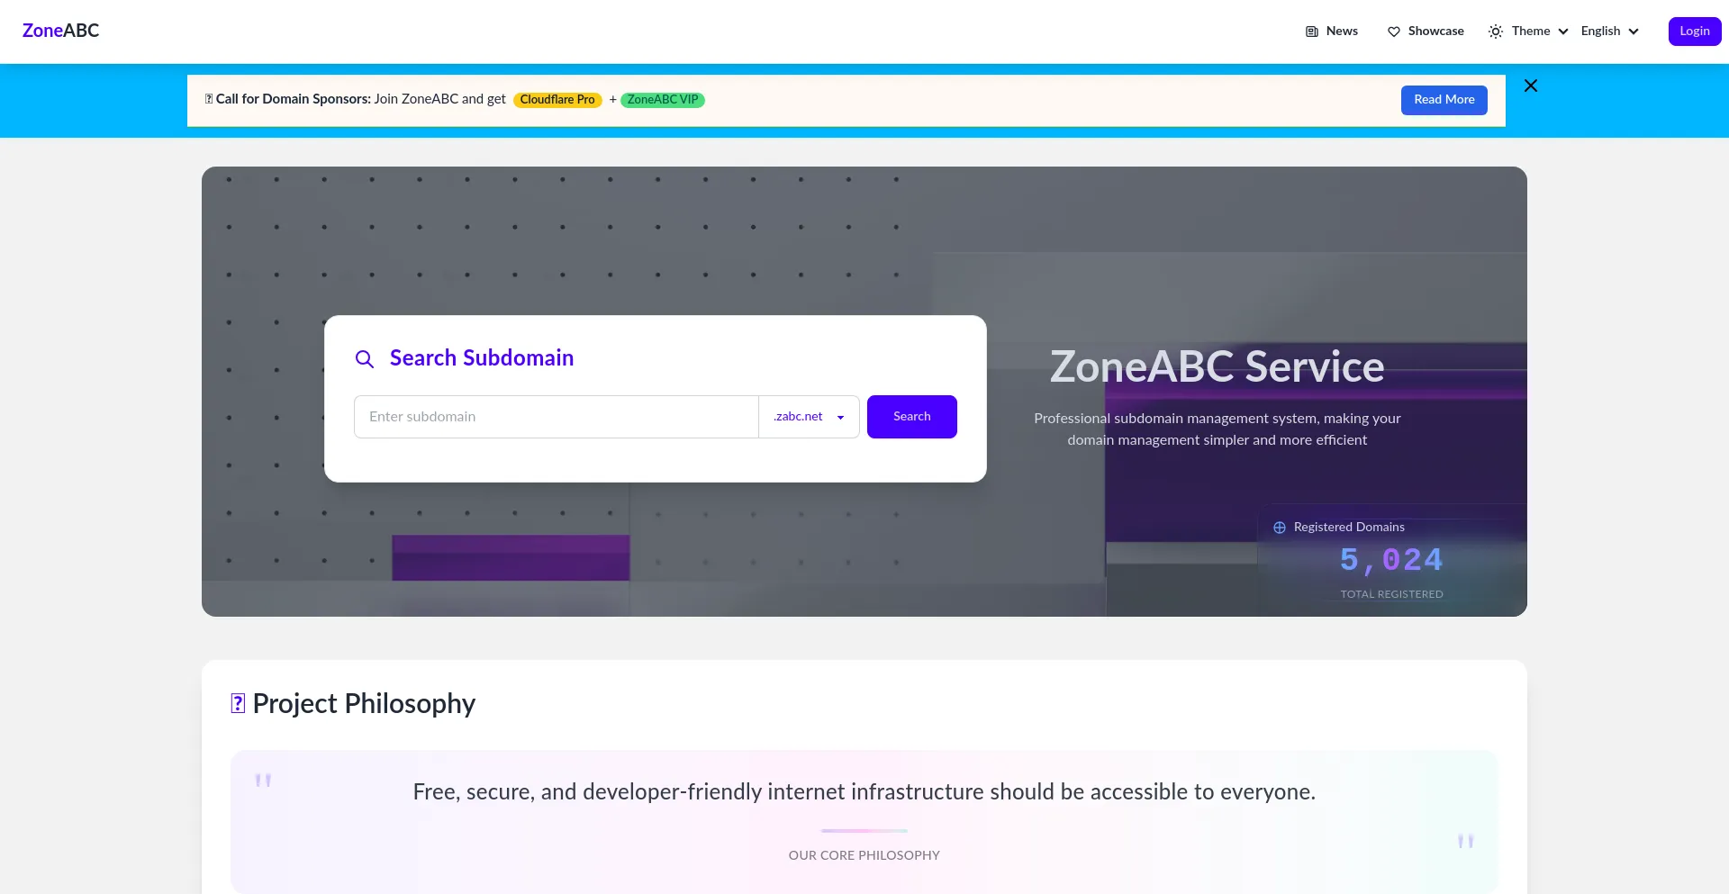Image resolution: width=1729 pixels, height=894 pixels.
Task: Click the globe icon near Registered Domains
Action: 1279,528
